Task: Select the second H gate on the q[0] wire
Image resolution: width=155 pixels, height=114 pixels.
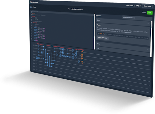Action: 60,49
